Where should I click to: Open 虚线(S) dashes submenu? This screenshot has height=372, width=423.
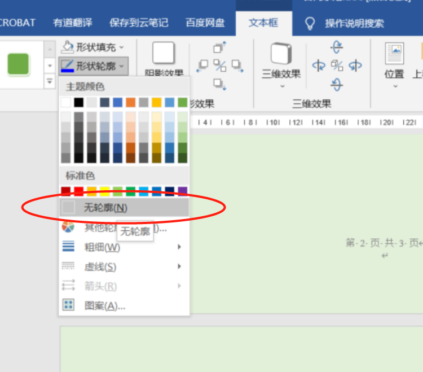124,266
